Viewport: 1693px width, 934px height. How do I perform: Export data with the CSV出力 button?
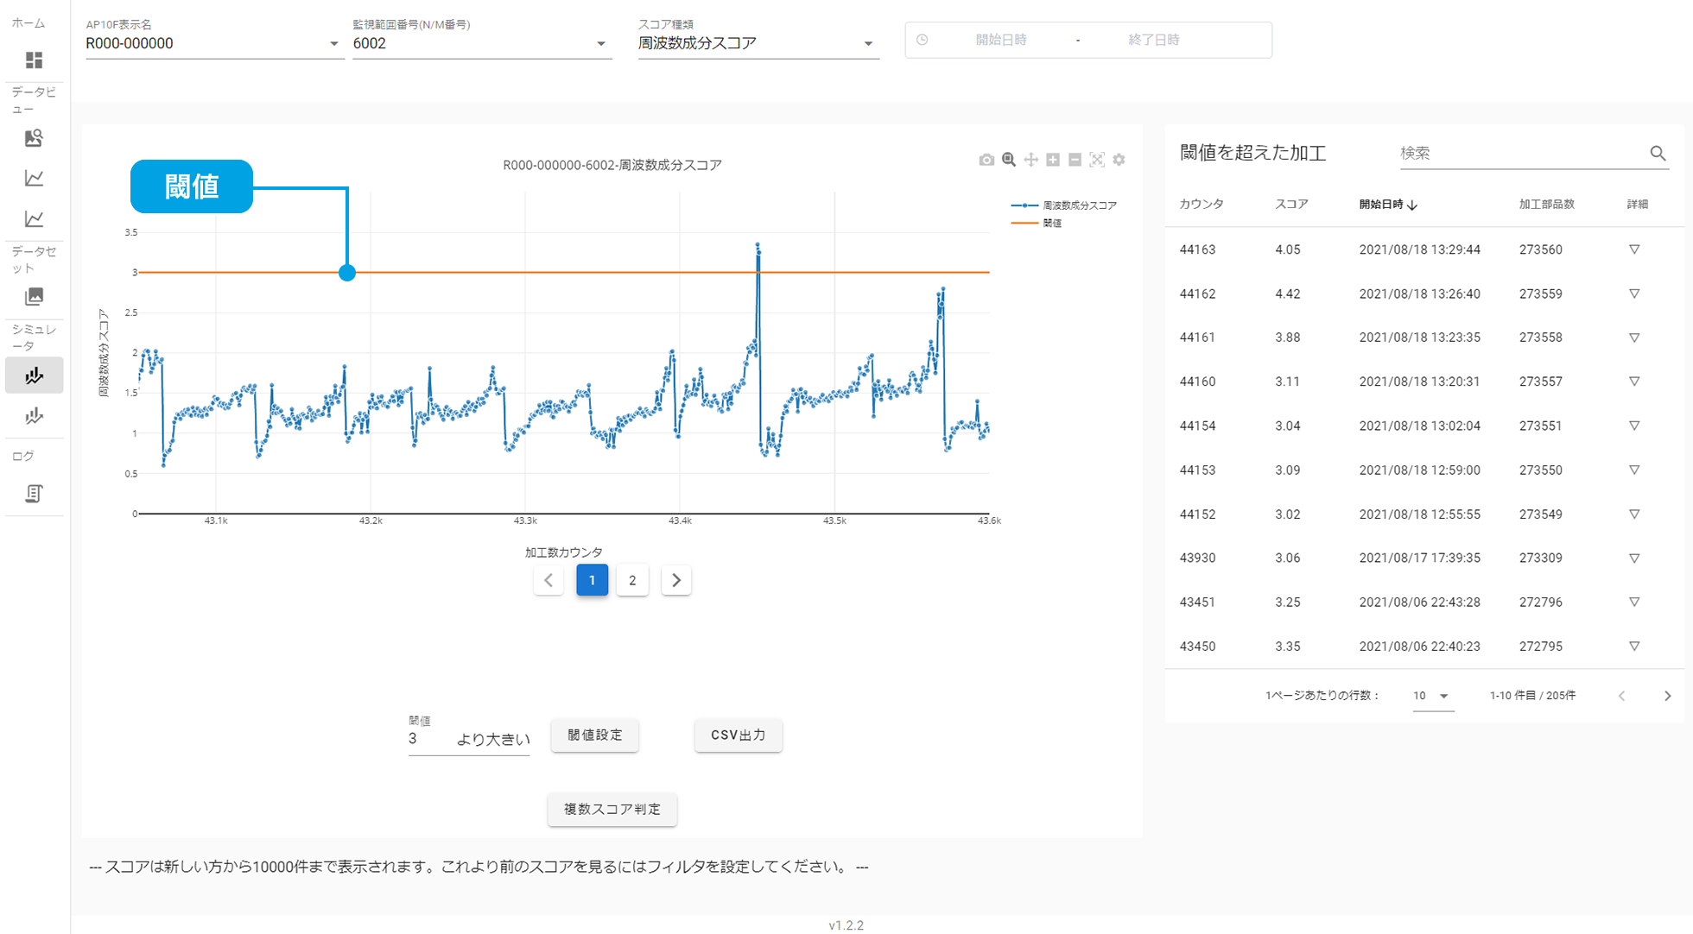[738, 735]
